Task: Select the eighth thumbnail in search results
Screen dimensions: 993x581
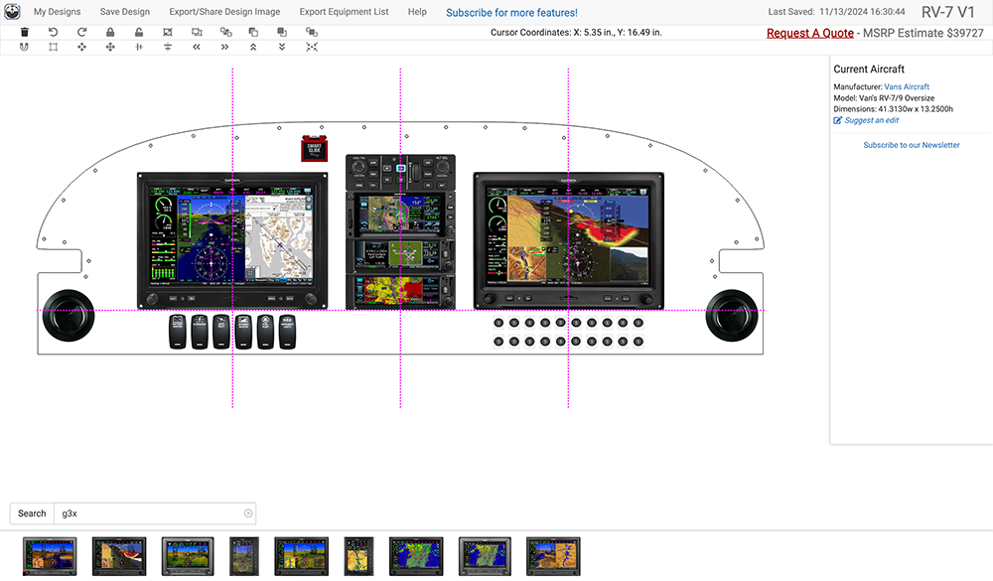Action: (485, 556)
